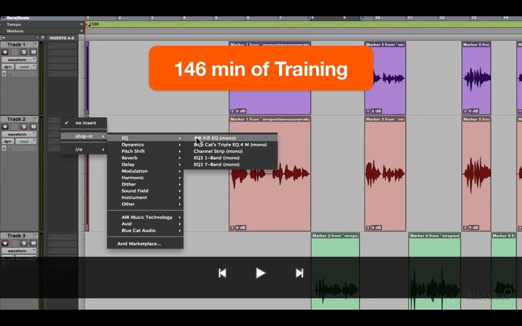This screenshot has width=522, height=326.
Task: Open the i/o submenu
Action: tap(84, 150)
